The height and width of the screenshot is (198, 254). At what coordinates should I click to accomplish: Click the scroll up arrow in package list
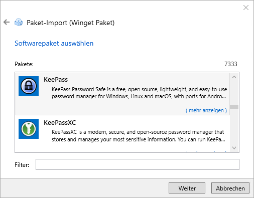pos(234,77)
